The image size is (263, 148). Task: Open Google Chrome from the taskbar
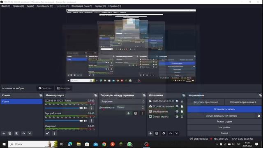(104, 144)
